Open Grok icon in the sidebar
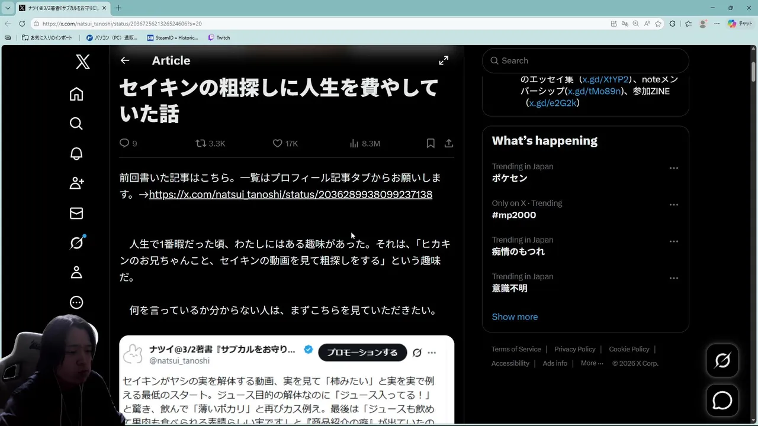Screen dimensions: 758x426 pos(76,243)
